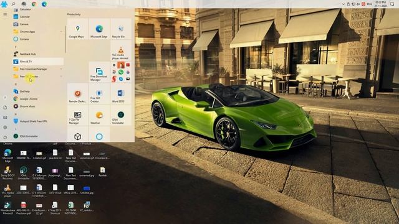The height and width of the screenshot is (224, 399).
Task: Open the Microsoft Edge tile
Action: (99, 29)
